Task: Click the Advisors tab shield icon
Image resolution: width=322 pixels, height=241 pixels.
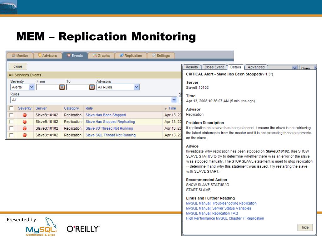Action: pyautogui.click(x=40, y=55)
